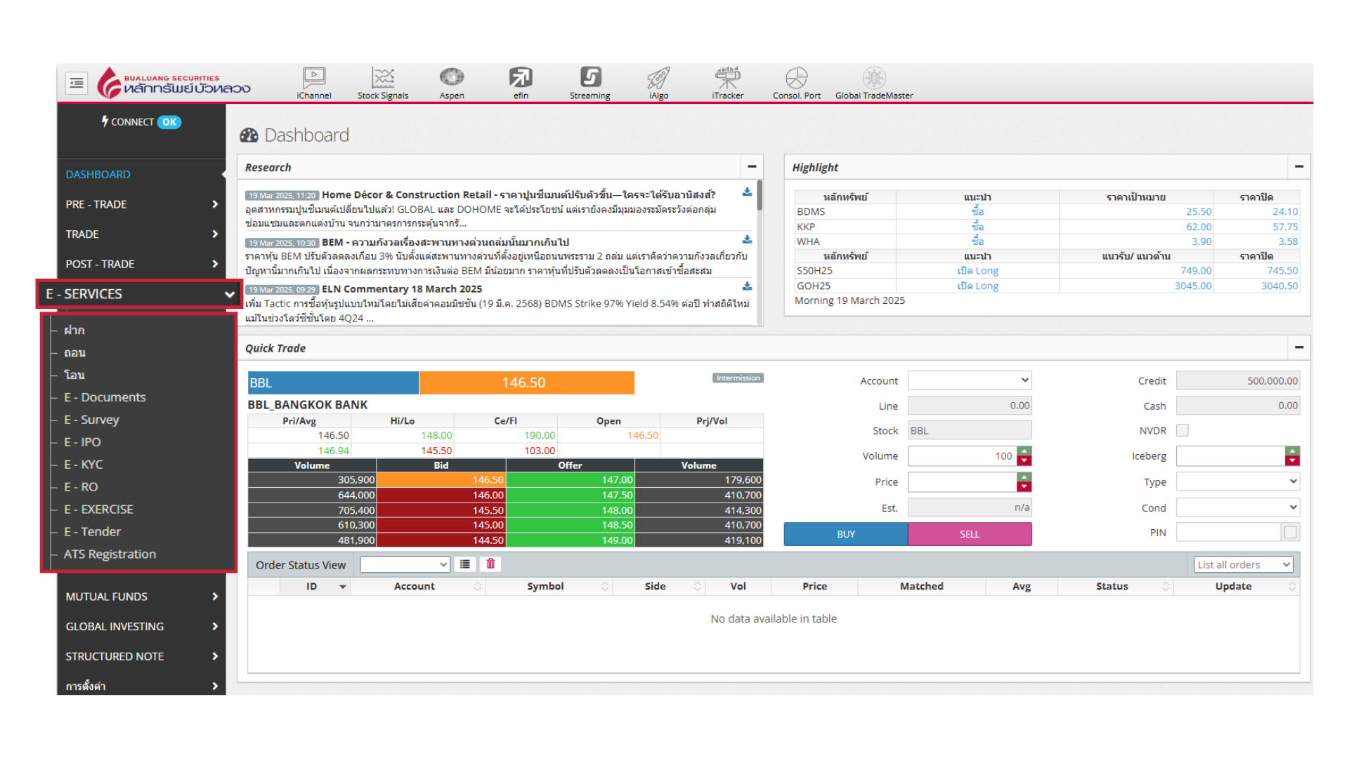Image resolution: width=1349 pixels, height=758 pixels.
Task: Sort orders by the ID column arrow
Action: (342, 587)
